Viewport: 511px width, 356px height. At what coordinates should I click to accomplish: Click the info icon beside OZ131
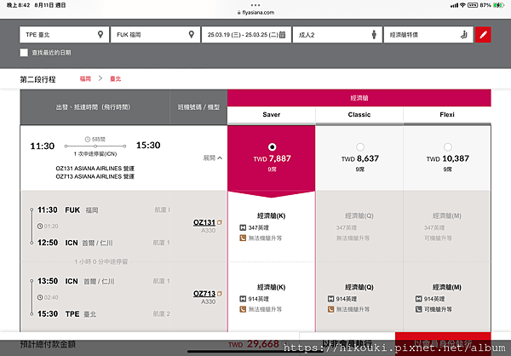coord(220,222)
